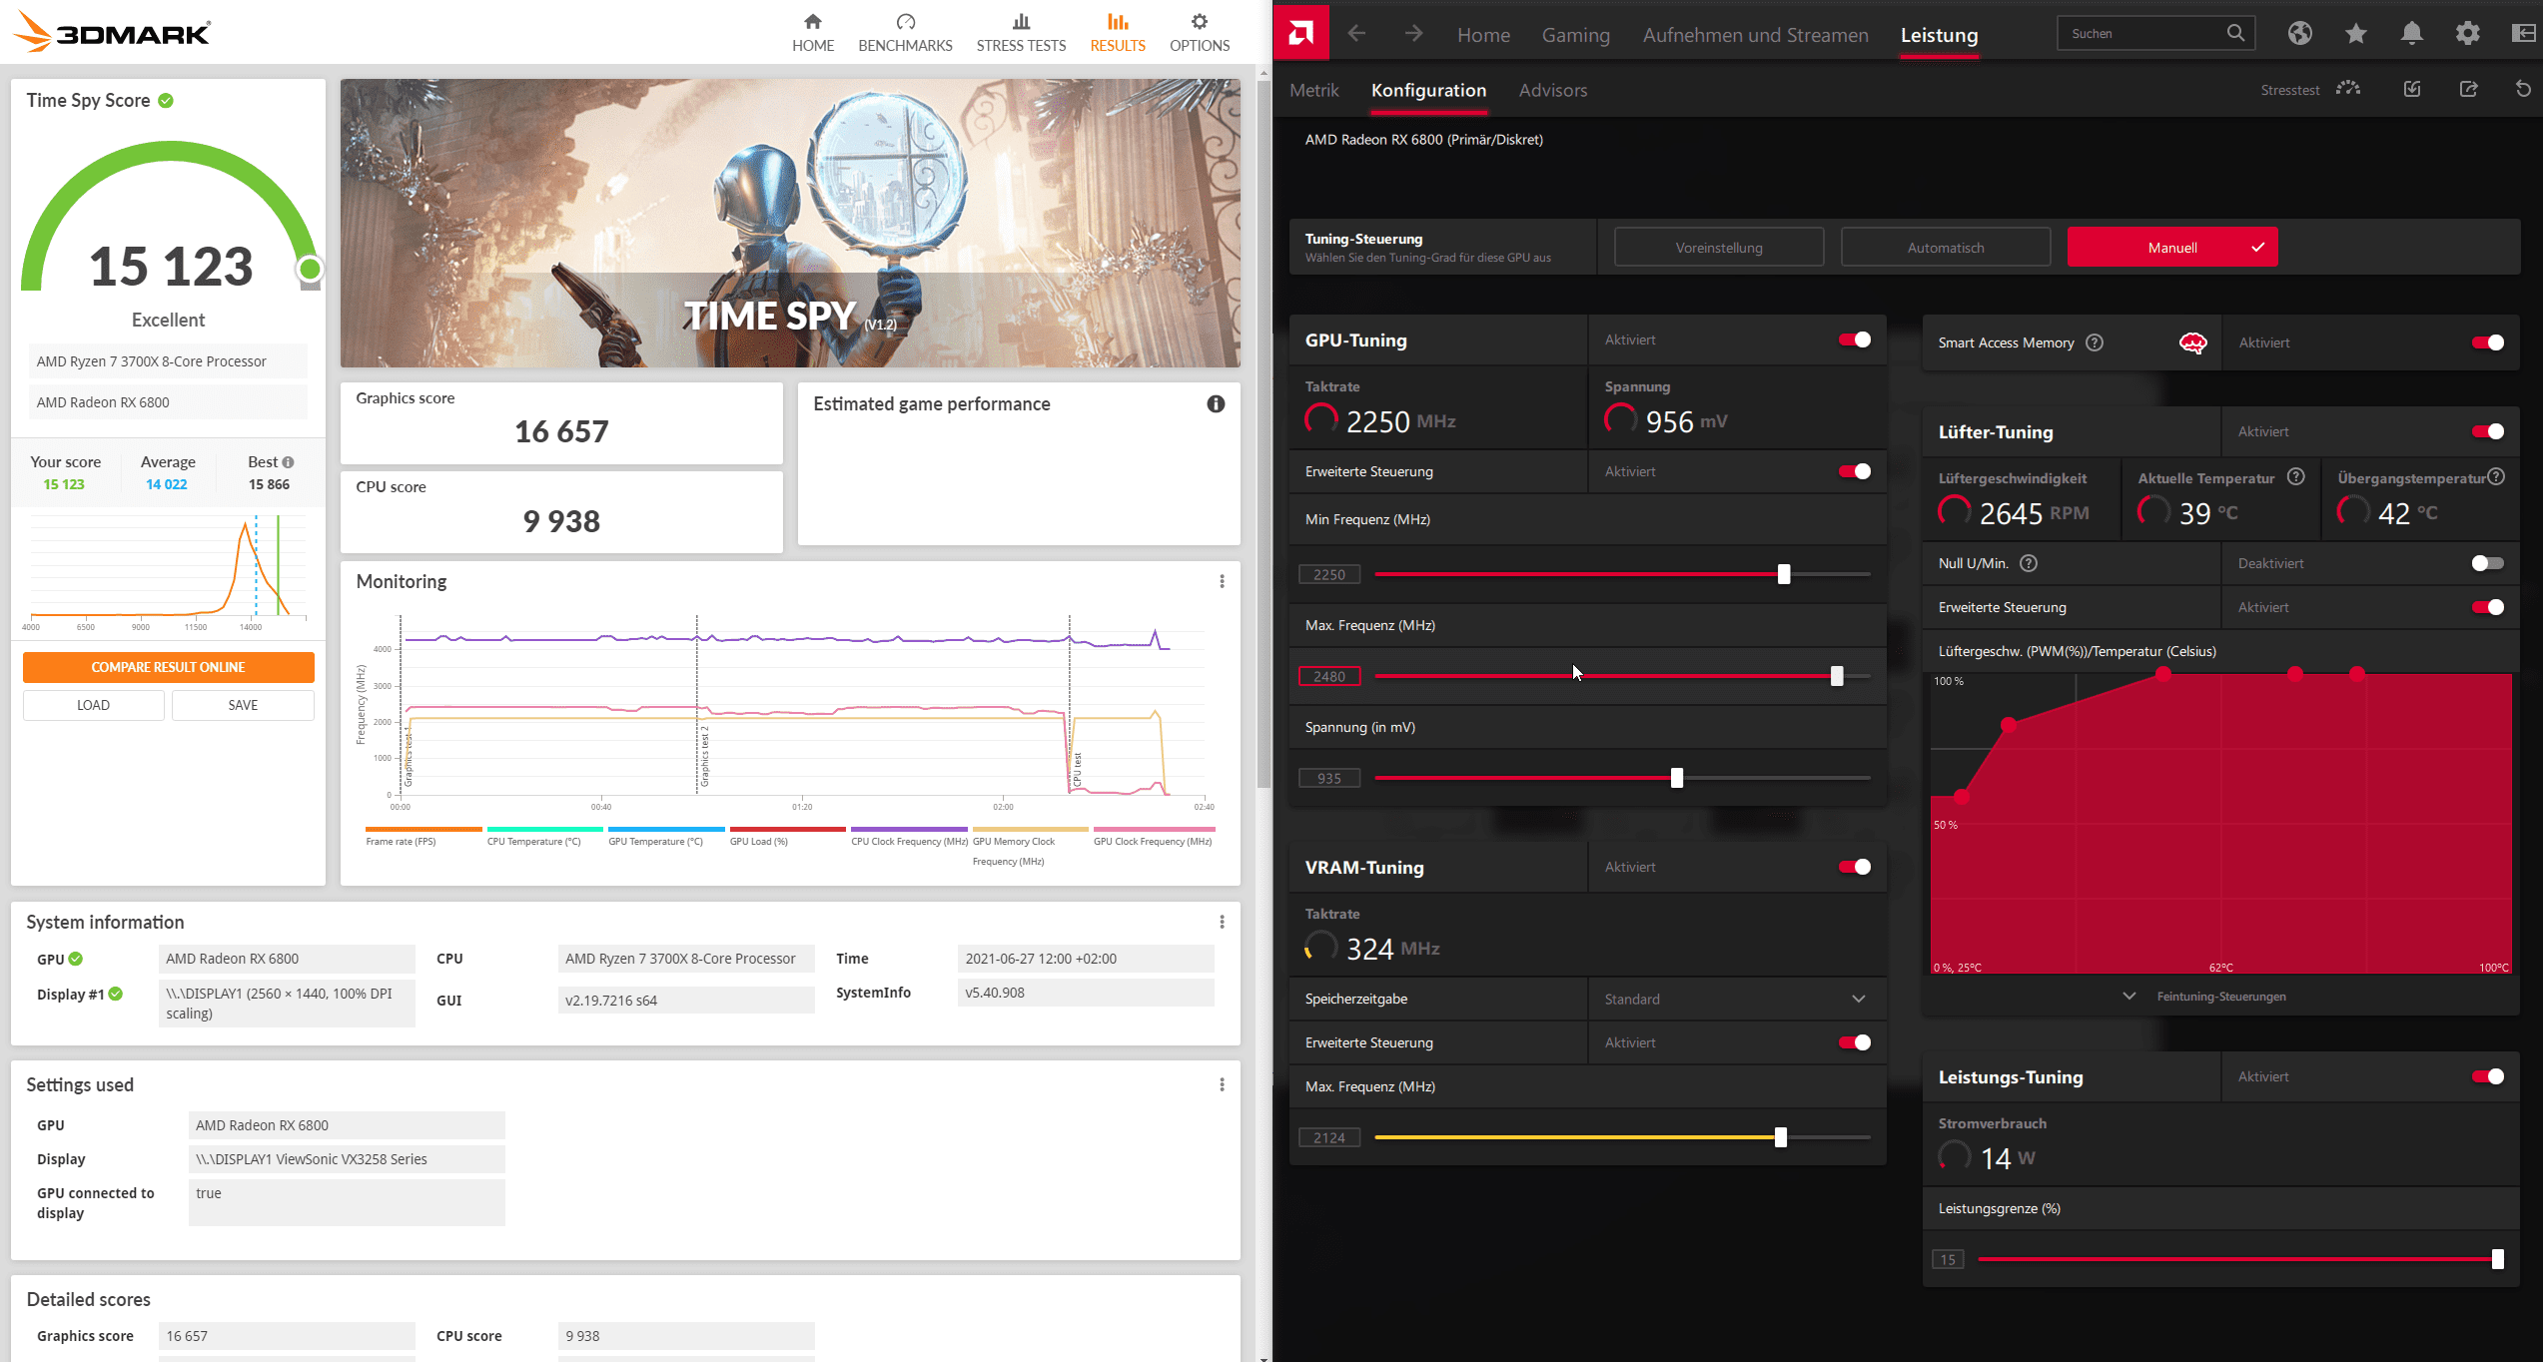2543x1362 pixels.
Task: Click the Null U/Min. help icon
Action: (x=2029, y=563)
